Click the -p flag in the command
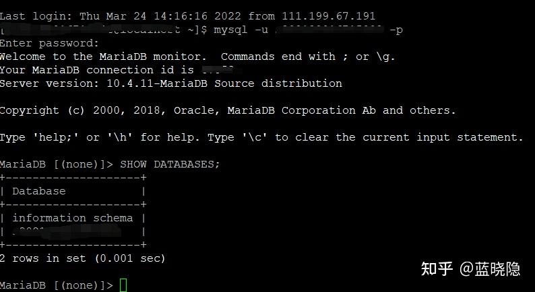This screenshot has height=292, width=535. [396, 30]
